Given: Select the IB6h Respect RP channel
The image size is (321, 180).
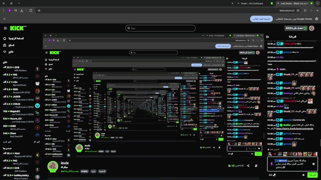Looking at the screenshot, I should click(21, 91).
